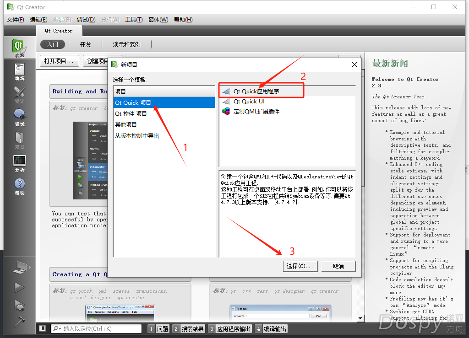Click 取消 to cancel the new project dialog
This screenshot has width=469, height=338.
click(x=338, y=266)
